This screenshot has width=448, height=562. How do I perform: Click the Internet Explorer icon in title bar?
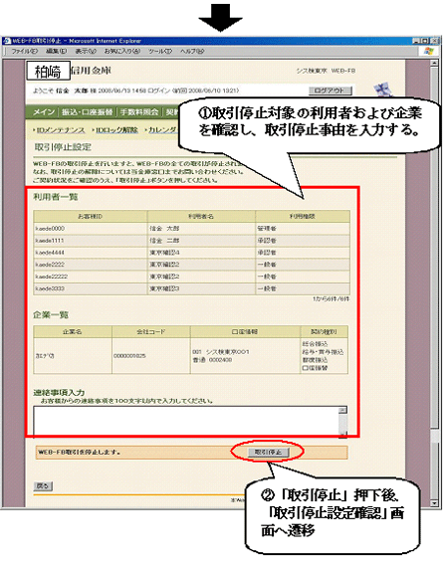click(7, 41)
